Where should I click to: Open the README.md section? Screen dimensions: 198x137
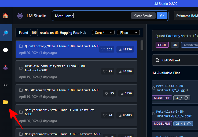(x=175, y=60)
